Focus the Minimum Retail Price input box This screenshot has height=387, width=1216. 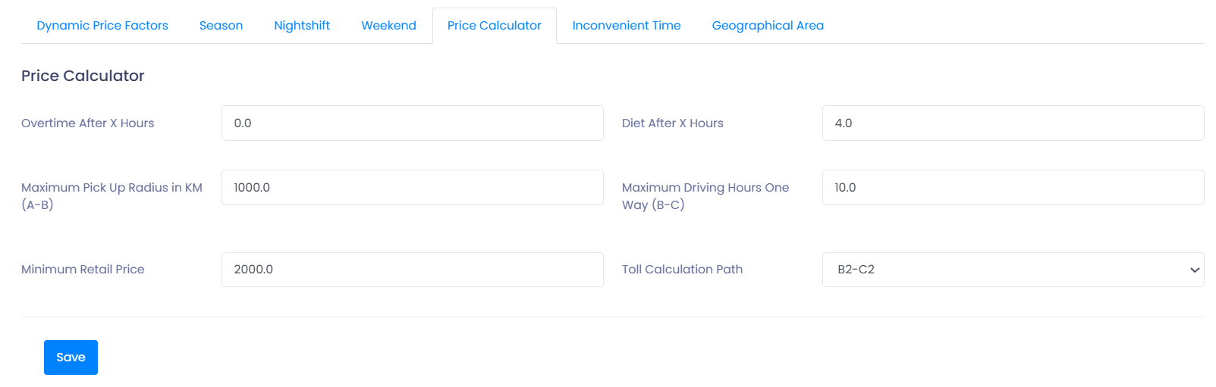412,270
